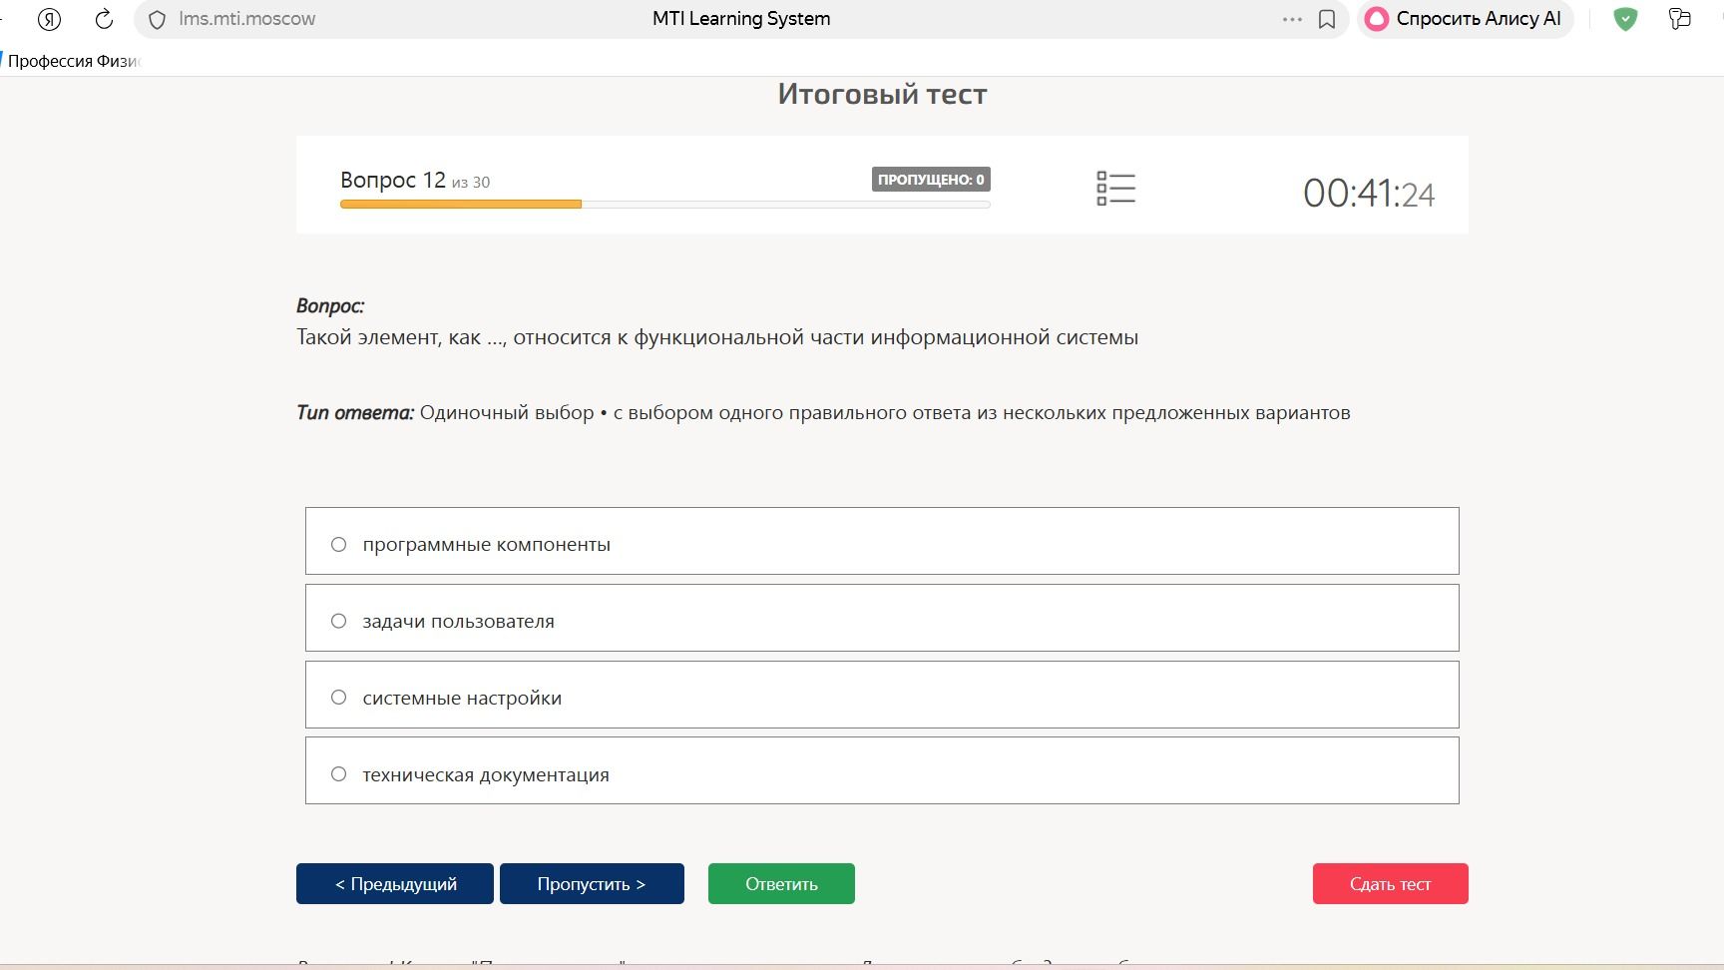Finish with 'Сдать тест' button
The image size is (1724, 970).
pyautogui.click(x=1390, y=884)
